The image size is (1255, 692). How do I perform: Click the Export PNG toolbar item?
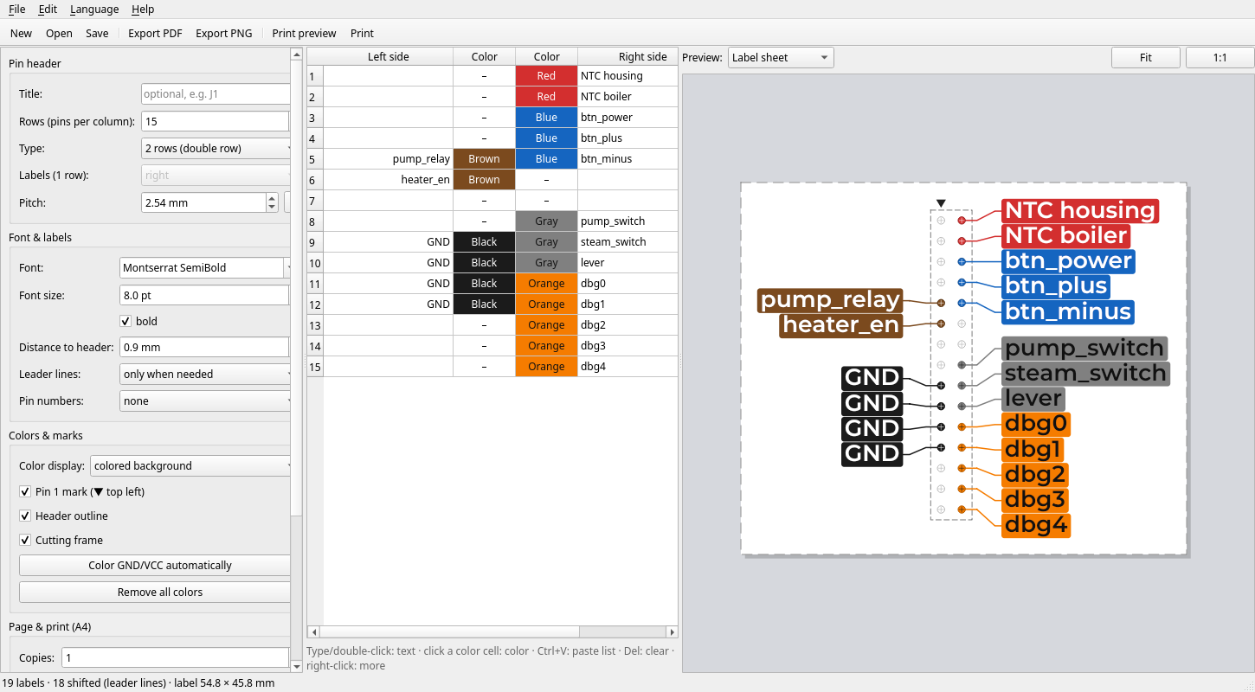point(223,33)
